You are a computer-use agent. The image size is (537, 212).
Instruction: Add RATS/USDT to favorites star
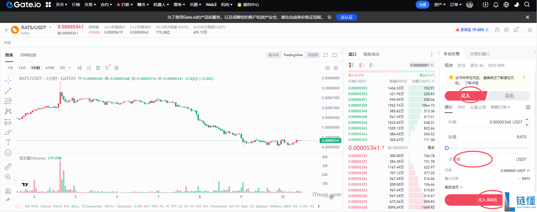(x=6, y=30)
